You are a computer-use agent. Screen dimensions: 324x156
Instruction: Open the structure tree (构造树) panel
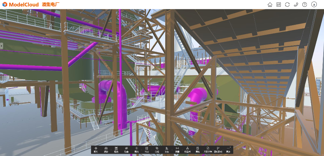point(188,150)
